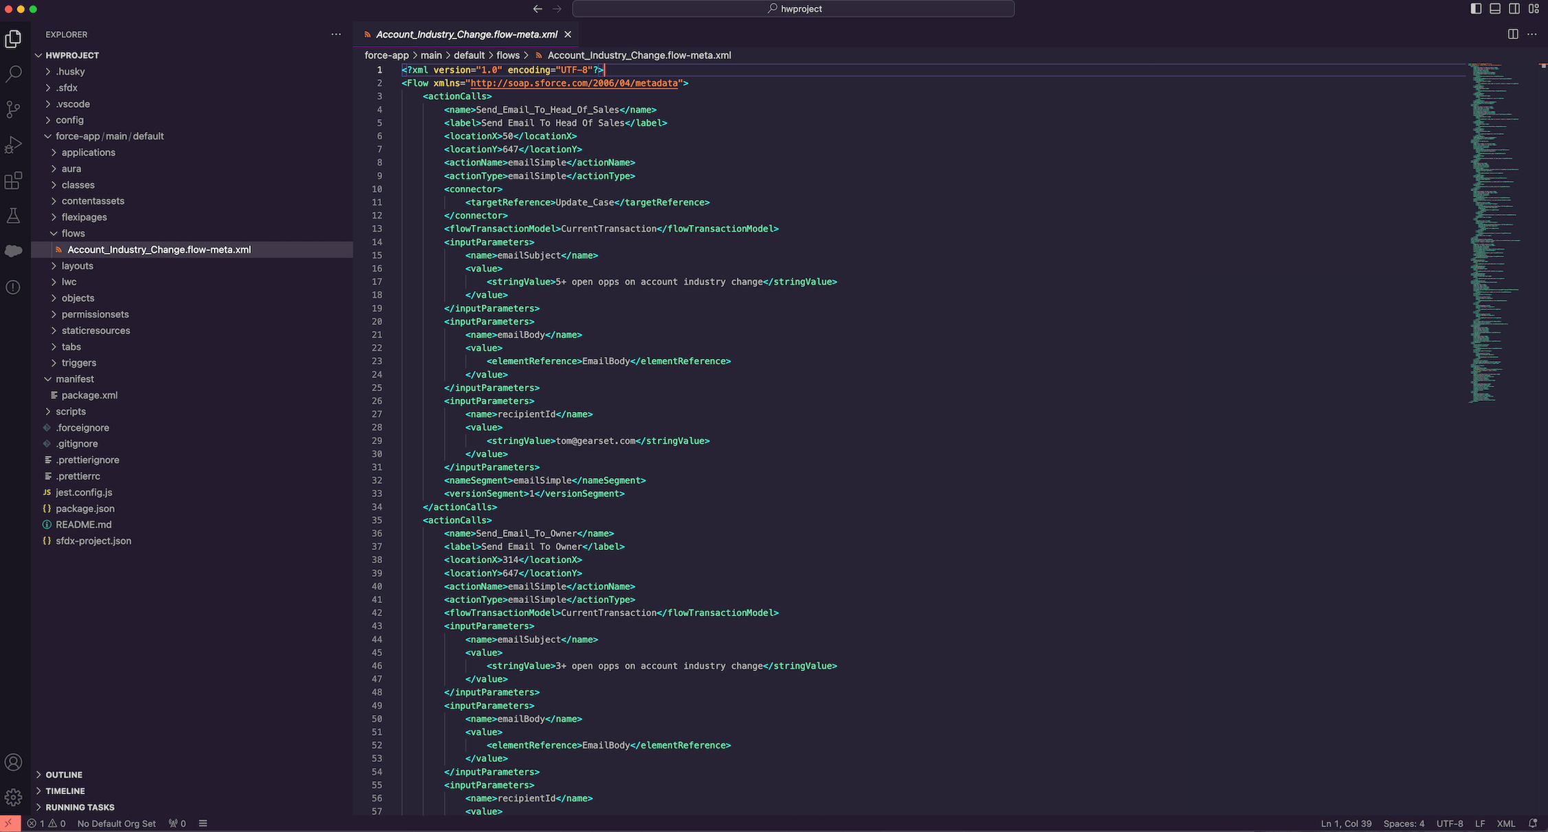Select the Account_Industry_Change.flow-meta.xml tab

(466, 34)
